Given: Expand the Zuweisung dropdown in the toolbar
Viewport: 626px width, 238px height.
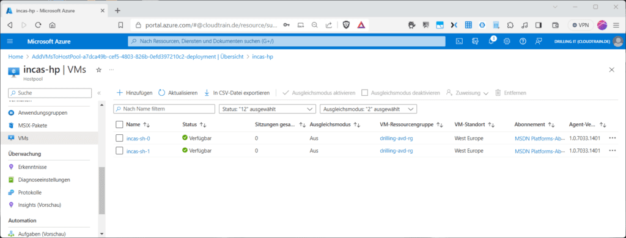Looking at the screenshot, I should click(x=467, y=93).
